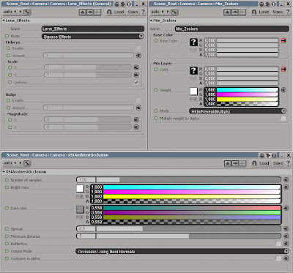The width and height of the screenshot is (293, 273).
Task: Click auto update button in Mix_2colors toolbar
Action: [155, 12]
